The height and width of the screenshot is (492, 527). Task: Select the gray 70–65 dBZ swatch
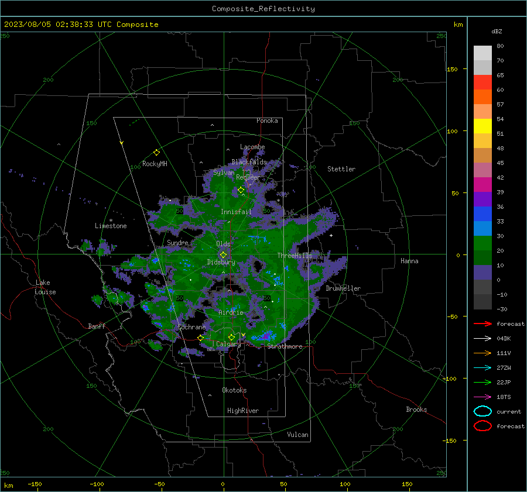point(482,67)
